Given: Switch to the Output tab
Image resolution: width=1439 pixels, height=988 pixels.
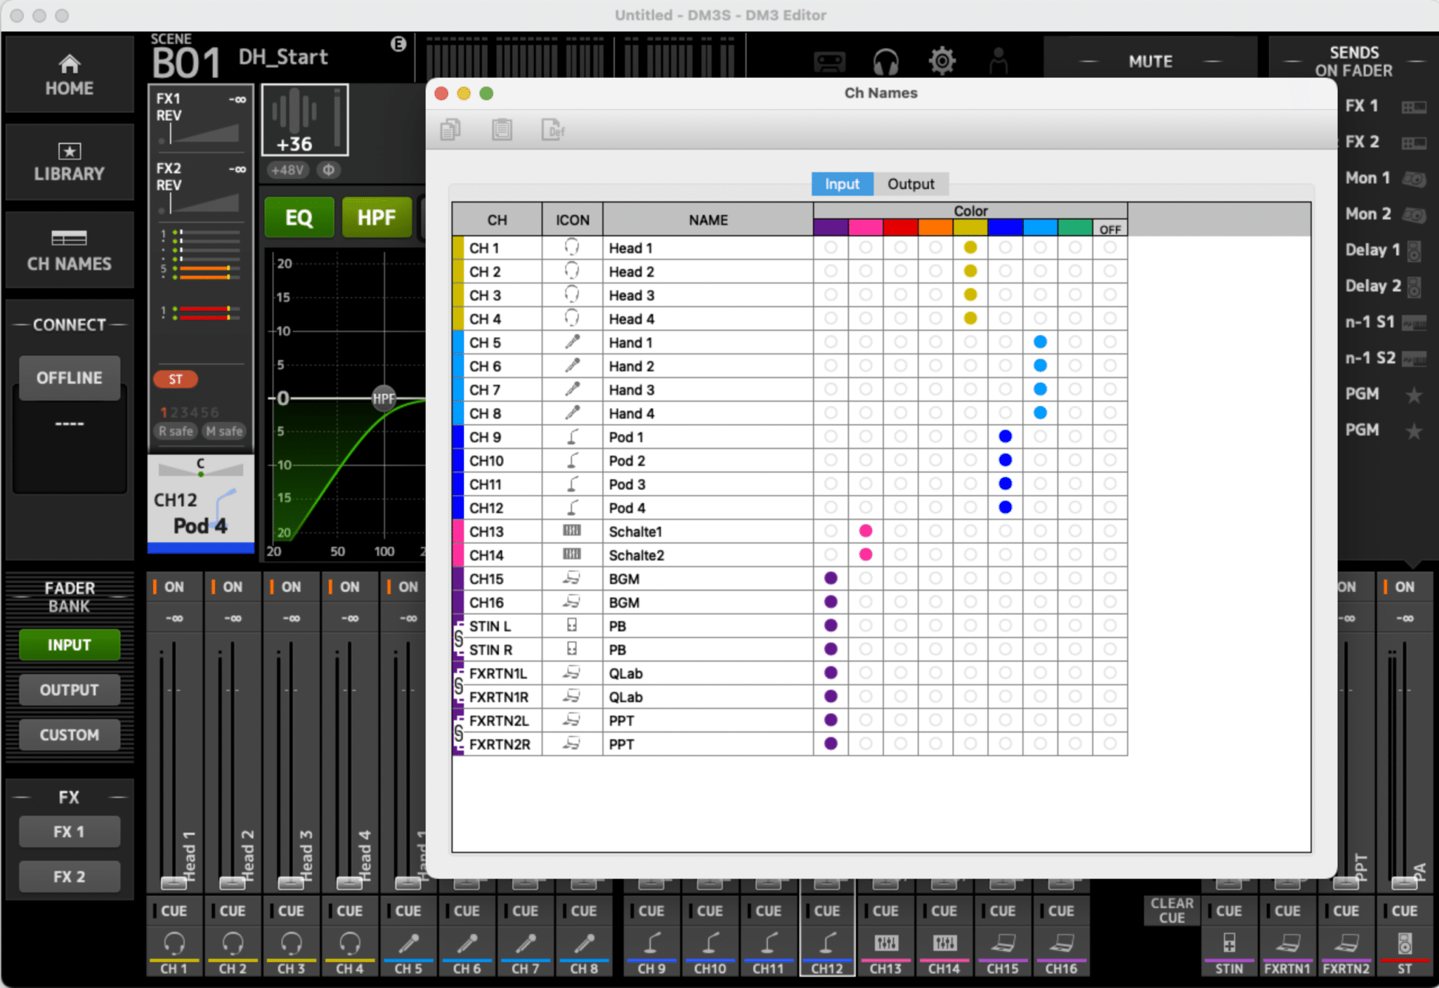Looking at the screenshot, I should click(911, 184).
